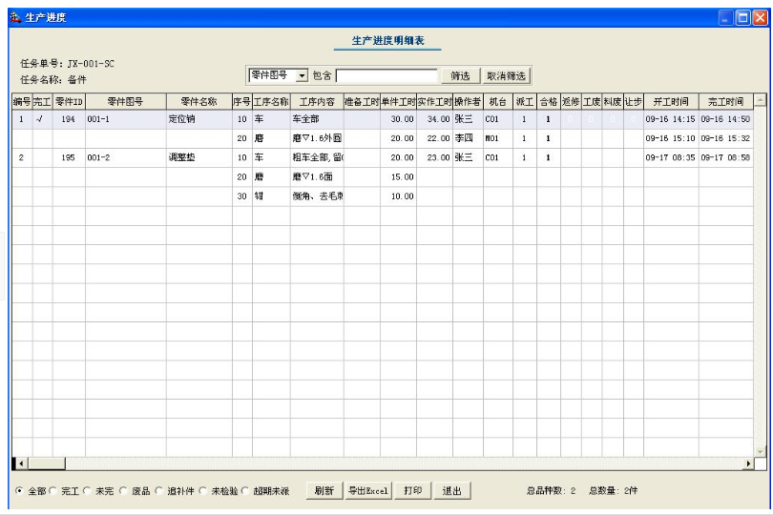This screenshot has height=515, width=773.
Task: Click the 零件图号 column header
Action: tap(126, 102)
